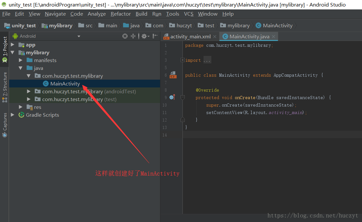This screenshot has width=362, height=222.
Task: Fold the onCreate method on line 9
Action: 182,98
